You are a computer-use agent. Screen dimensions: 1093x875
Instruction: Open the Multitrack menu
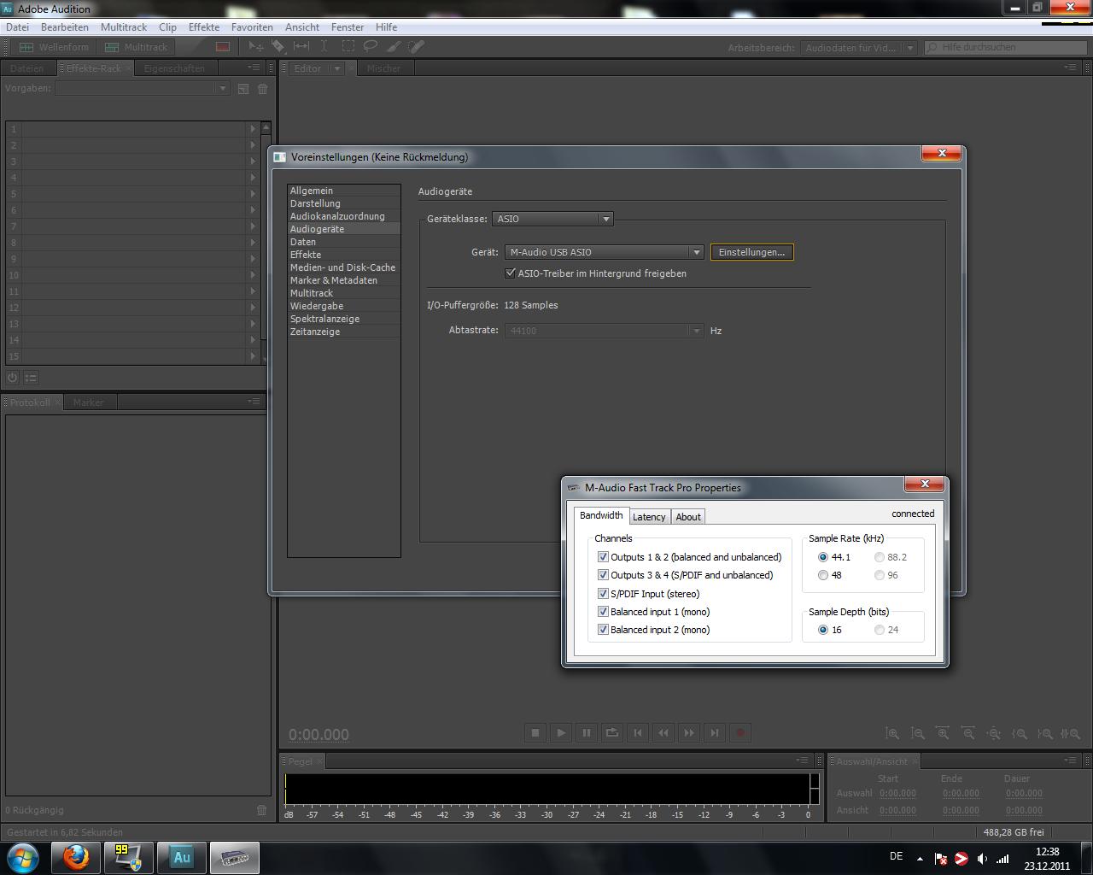click(x=123, y=27)
